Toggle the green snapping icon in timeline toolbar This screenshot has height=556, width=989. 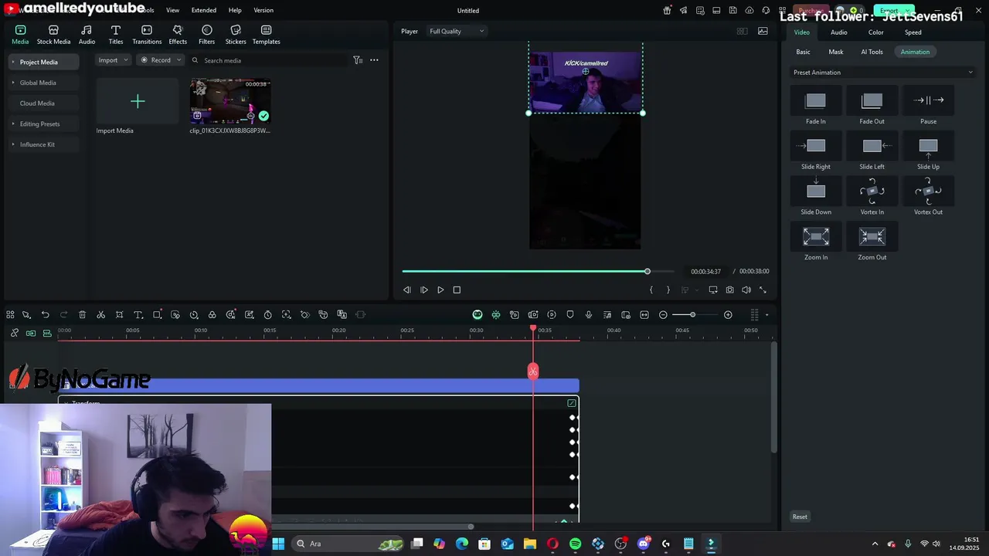click(496, 314)
